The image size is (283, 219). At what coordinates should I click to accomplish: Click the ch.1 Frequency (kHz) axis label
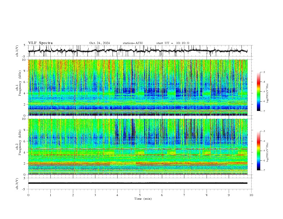pyautogui.click(x=19, y=82)
